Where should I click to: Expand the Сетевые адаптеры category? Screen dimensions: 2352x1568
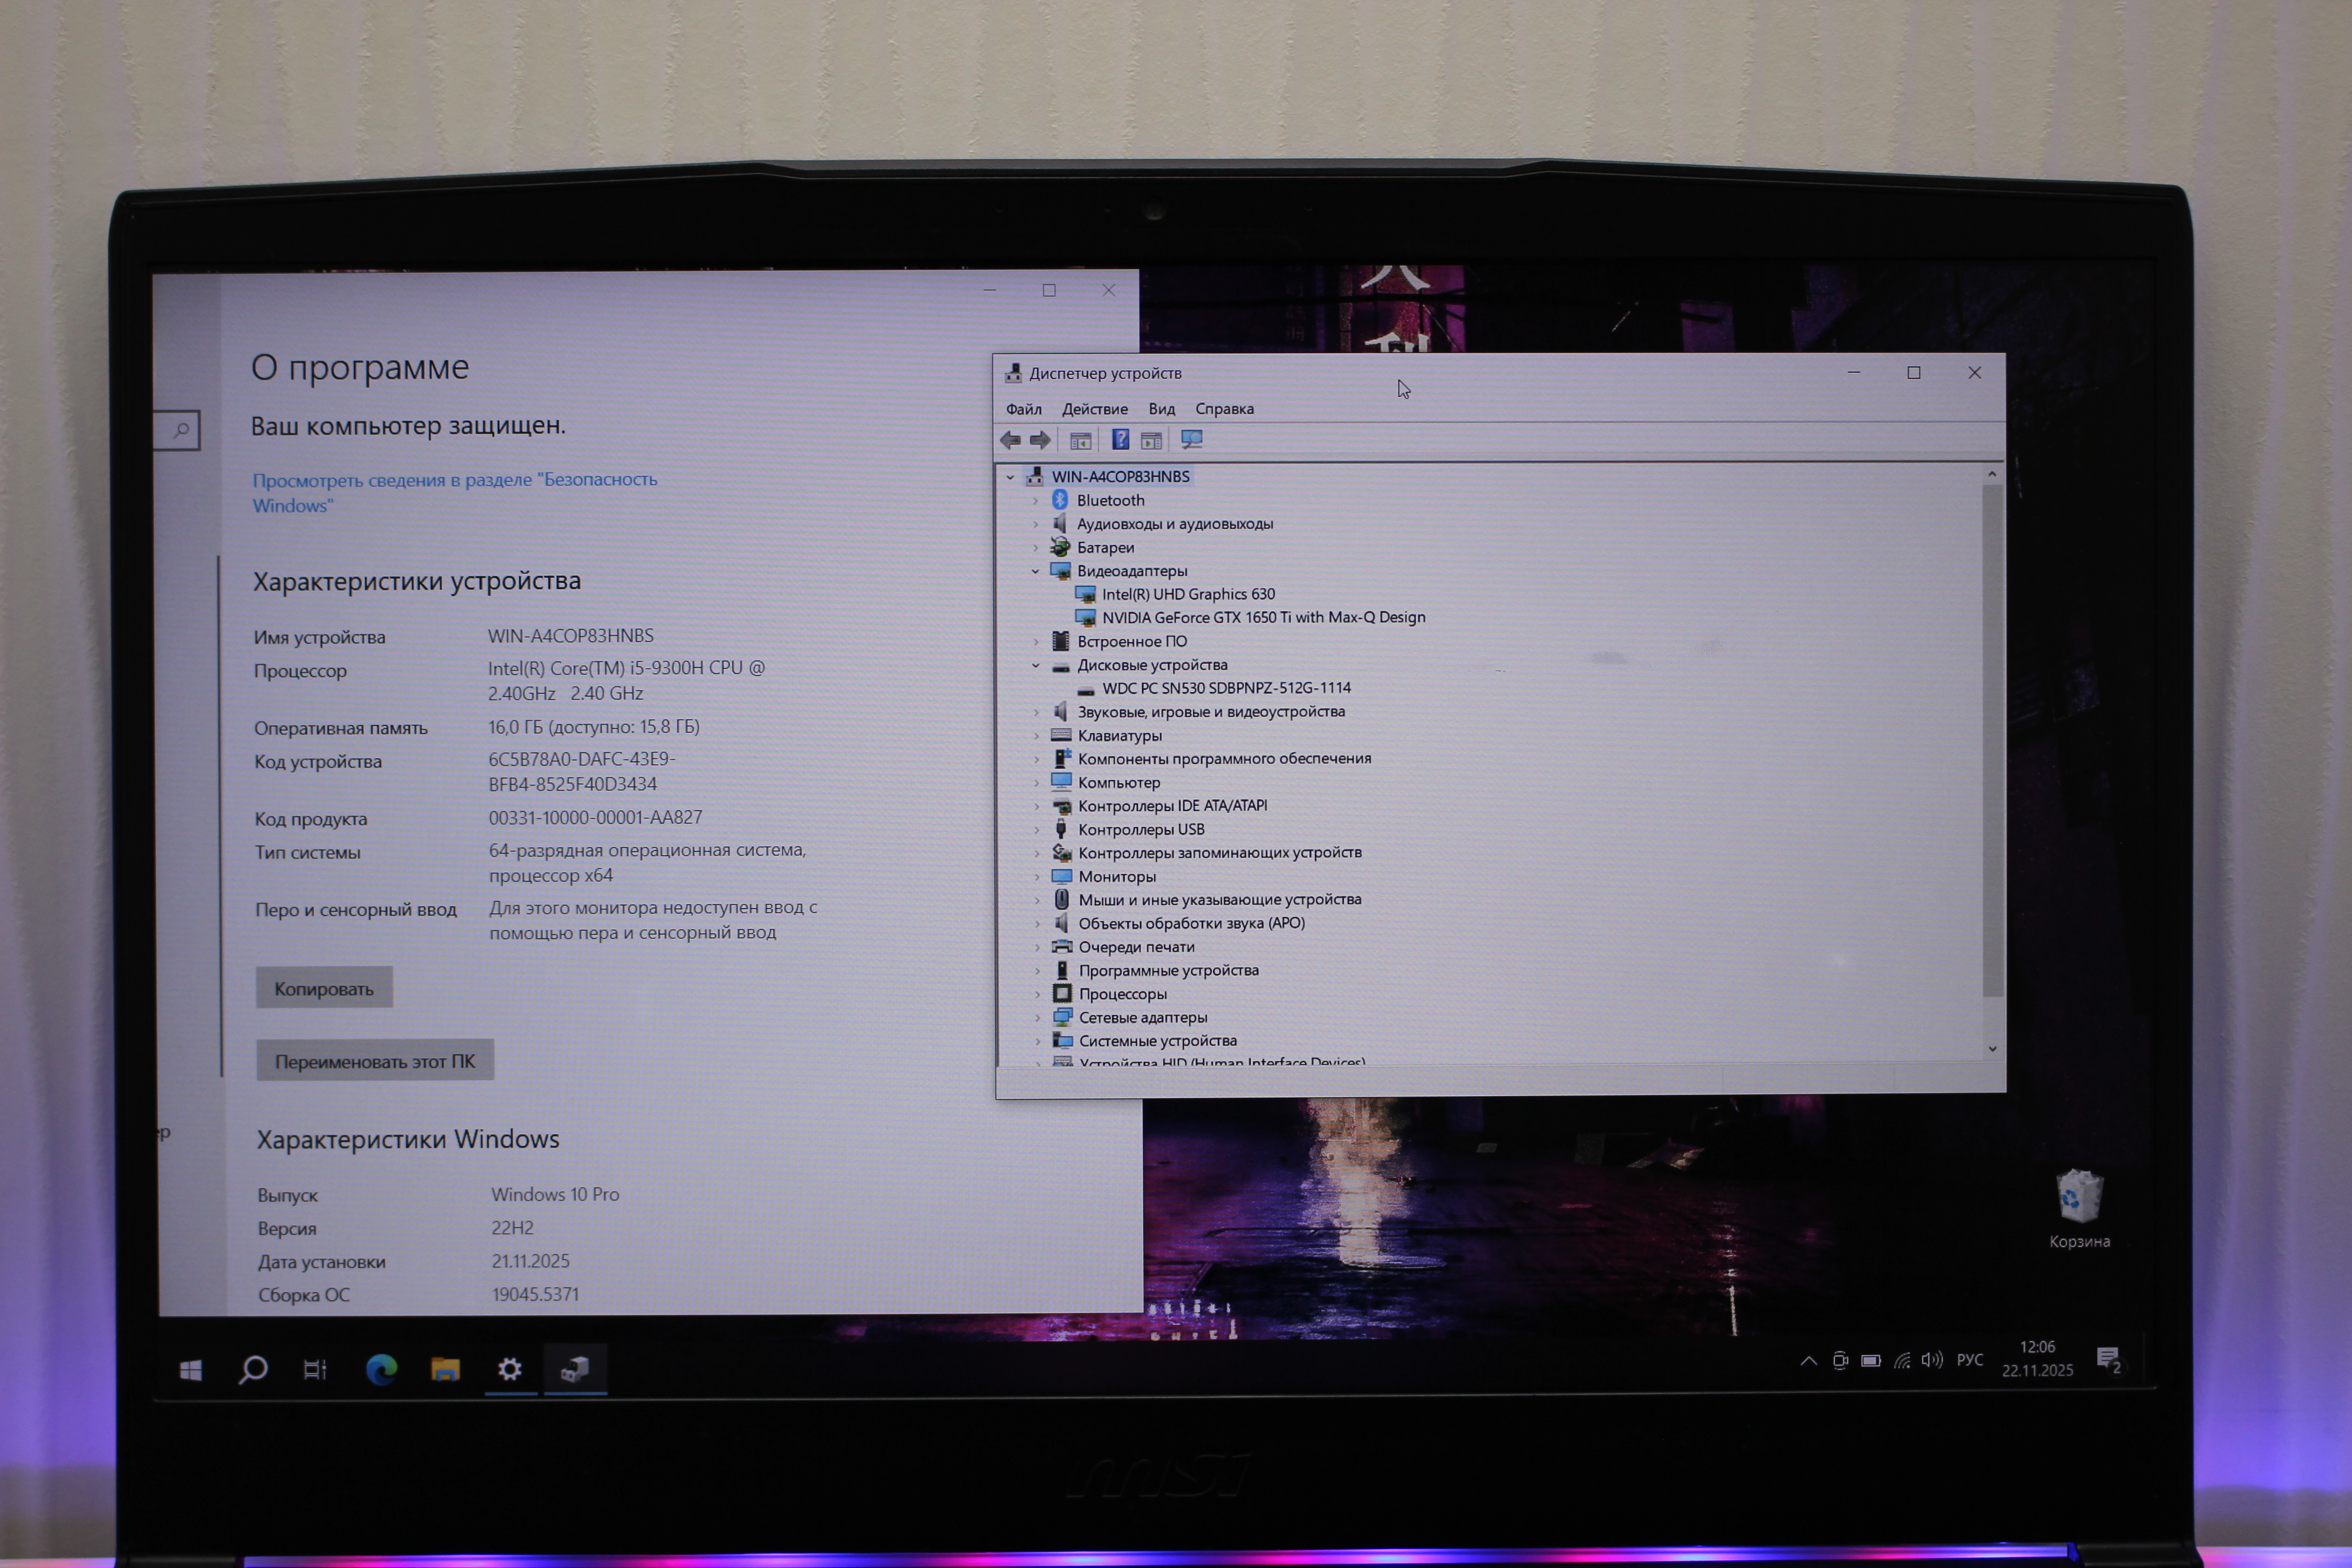(x=1037, y=1017)
